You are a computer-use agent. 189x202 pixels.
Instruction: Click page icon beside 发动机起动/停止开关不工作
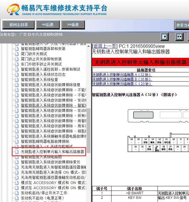pyautogui.click(x=17, y=193)
